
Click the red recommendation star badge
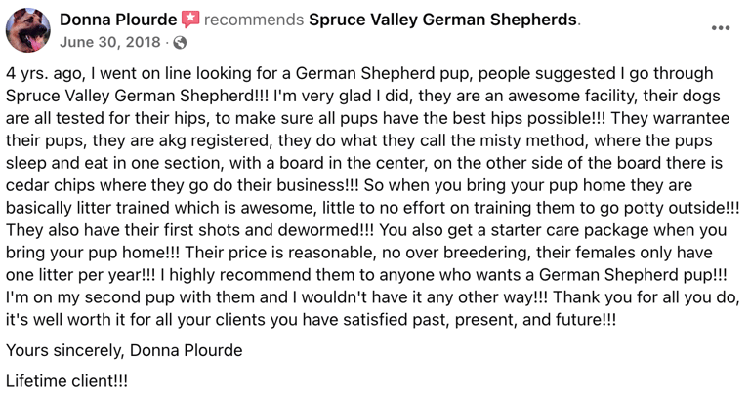click(x=190, y=20)
